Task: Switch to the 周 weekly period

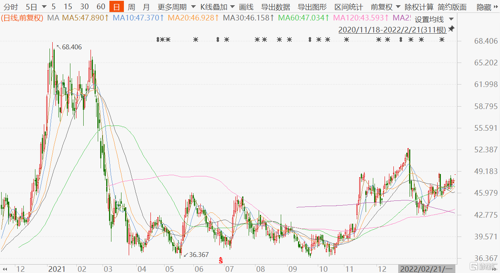Action: [x=131, y=7]
